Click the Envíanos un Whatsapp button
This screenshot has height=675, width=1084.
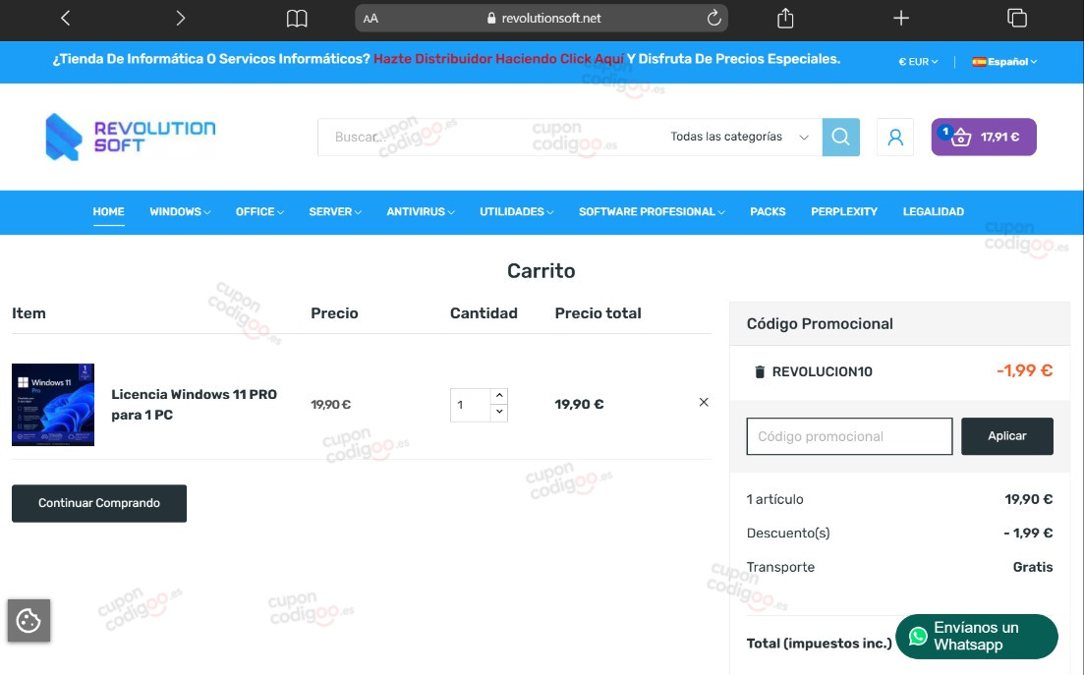click(x=976, y=637)
